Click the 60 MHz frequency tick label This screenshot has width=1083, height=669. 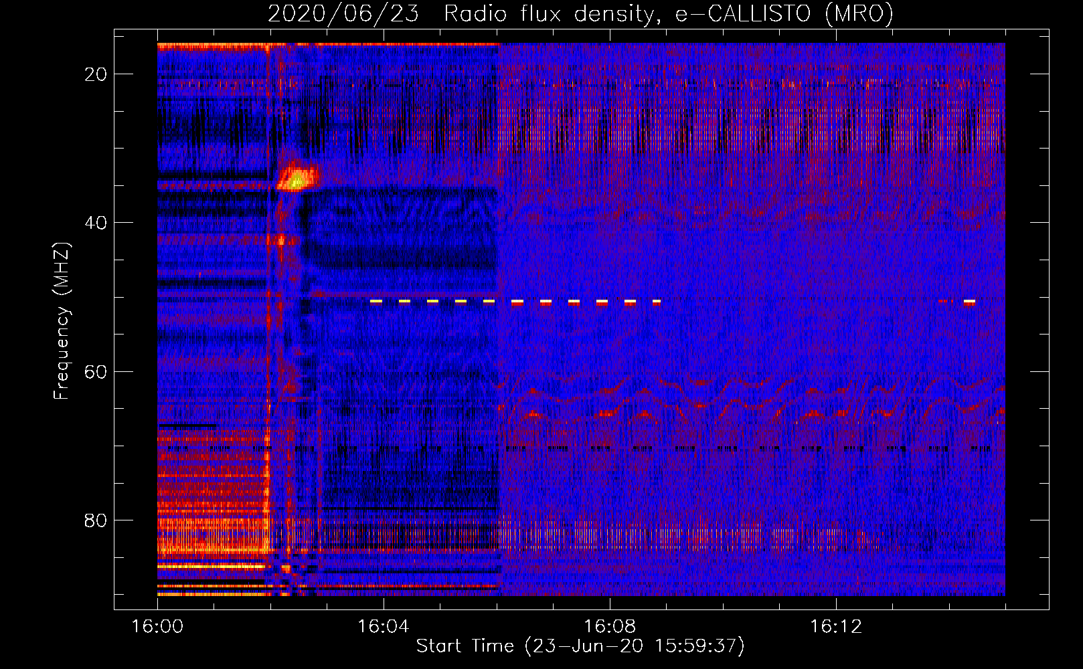coord(96,371)
